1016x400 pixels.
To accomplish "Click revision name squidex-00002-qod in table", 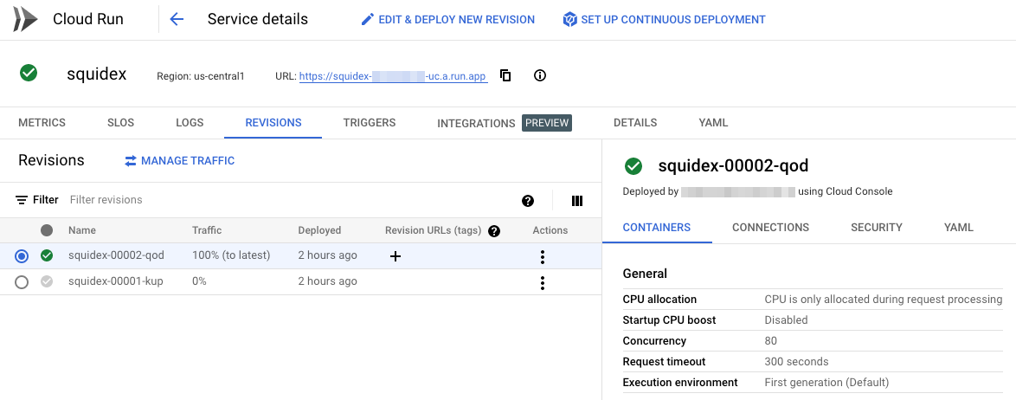I will [117, 255].
